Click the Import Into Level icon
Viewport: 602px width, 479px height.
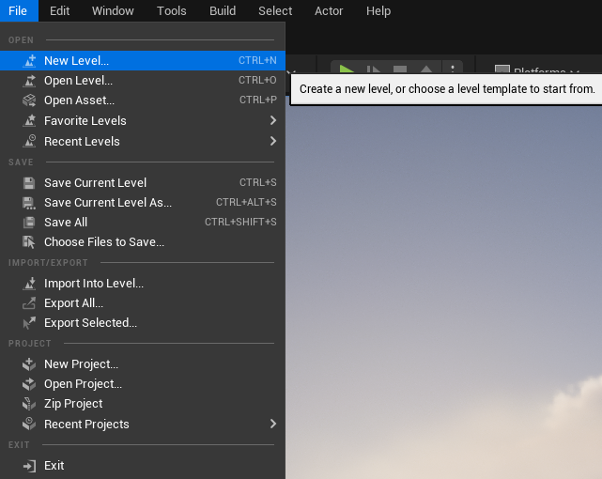tap(29, 284)
